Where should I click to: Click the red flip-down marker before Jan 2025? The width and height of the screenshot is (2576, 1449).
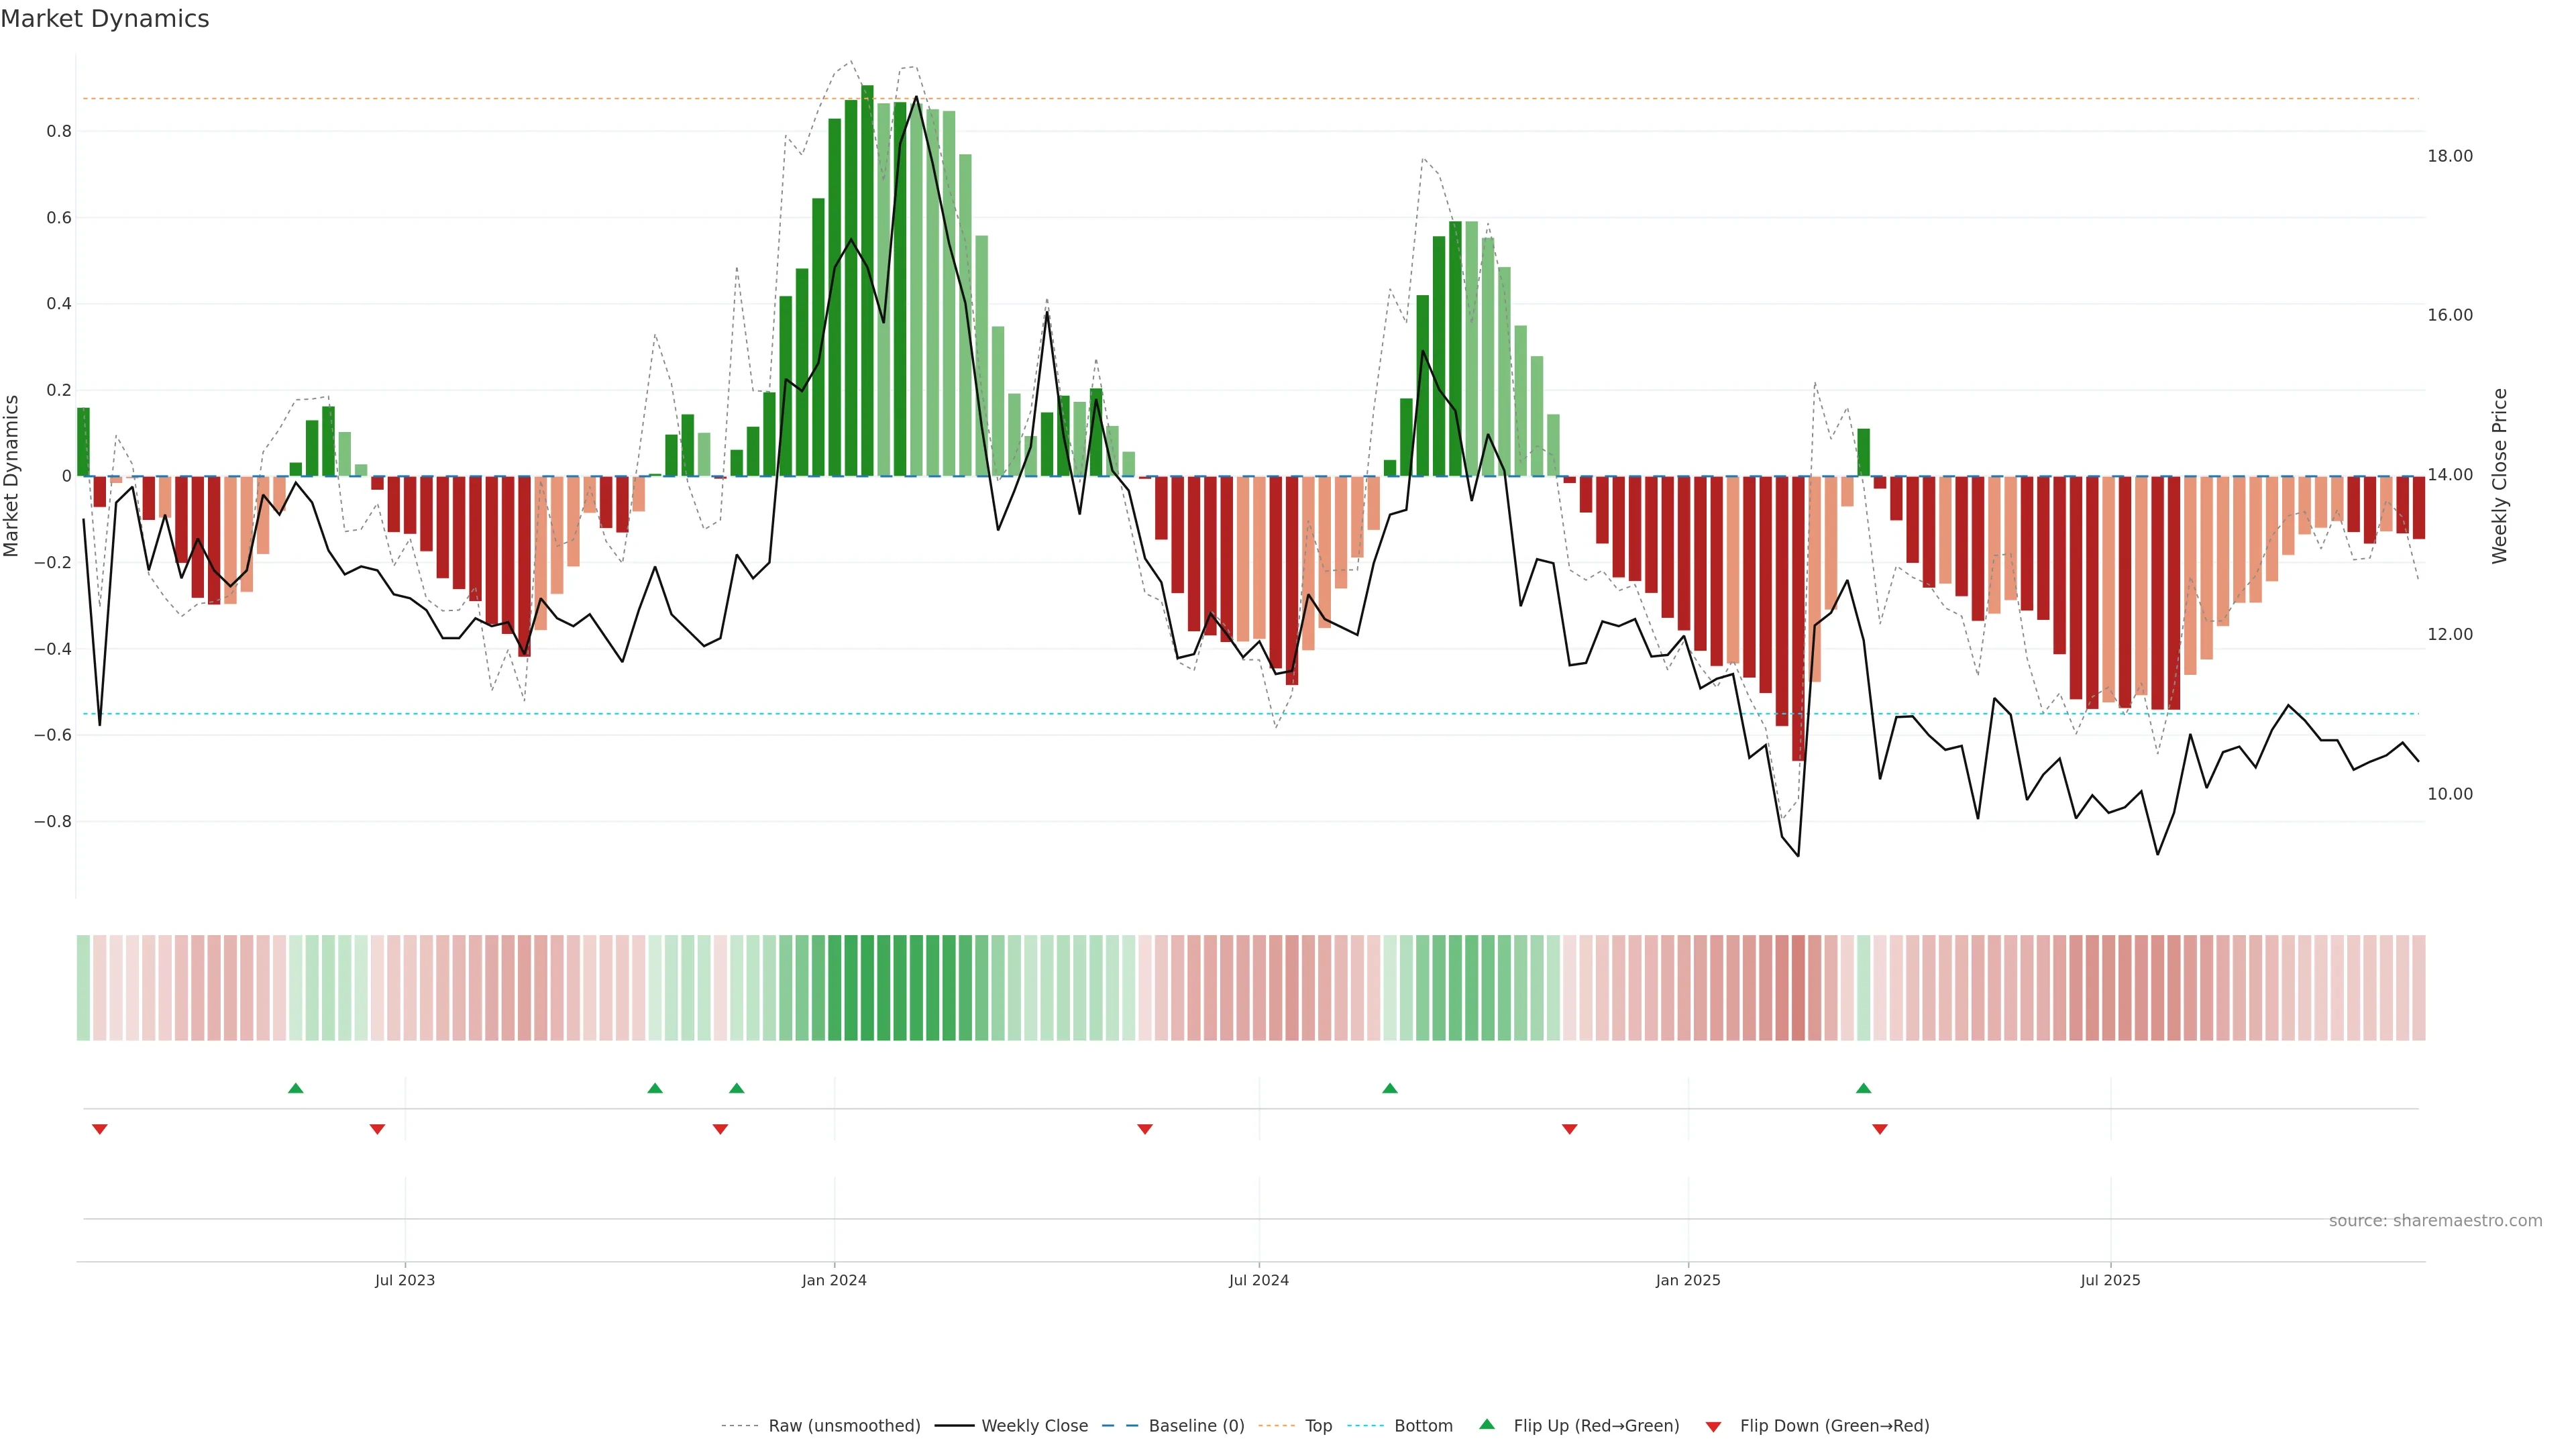coord(1569,1129)
